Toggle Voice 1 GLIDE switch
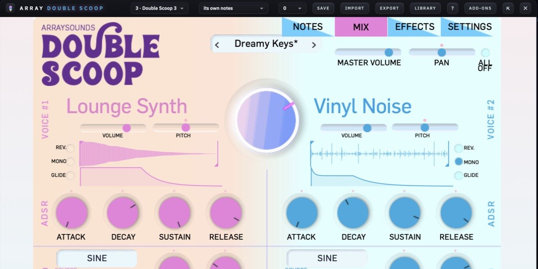538x269 pixels. click(x=71, y=175)
